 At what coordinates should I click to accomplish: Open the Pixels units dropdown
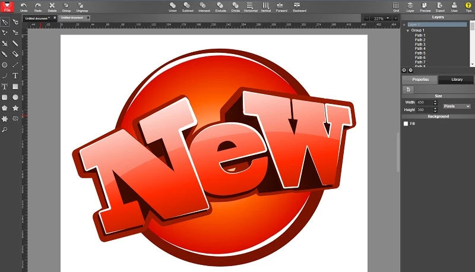(x=457, y=106)
